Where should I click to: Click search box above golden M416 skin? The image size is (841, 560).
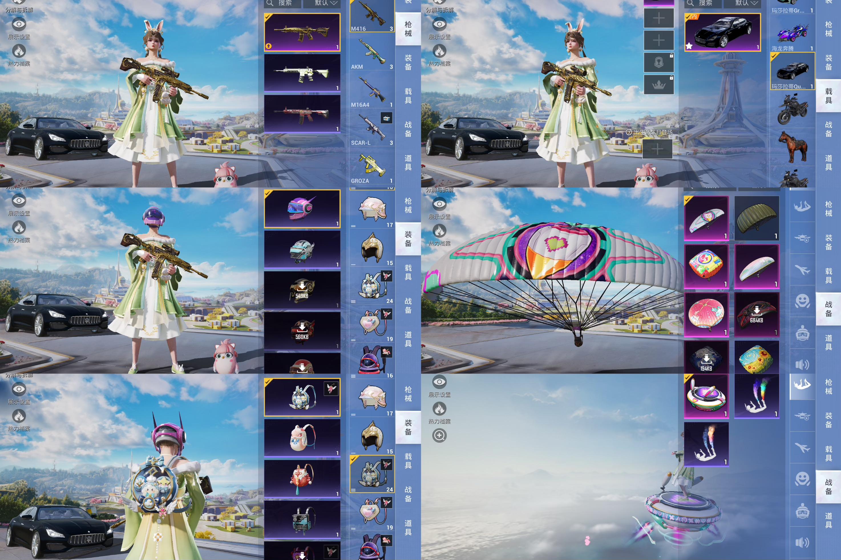pyautogui.click(x=282, y=3)
